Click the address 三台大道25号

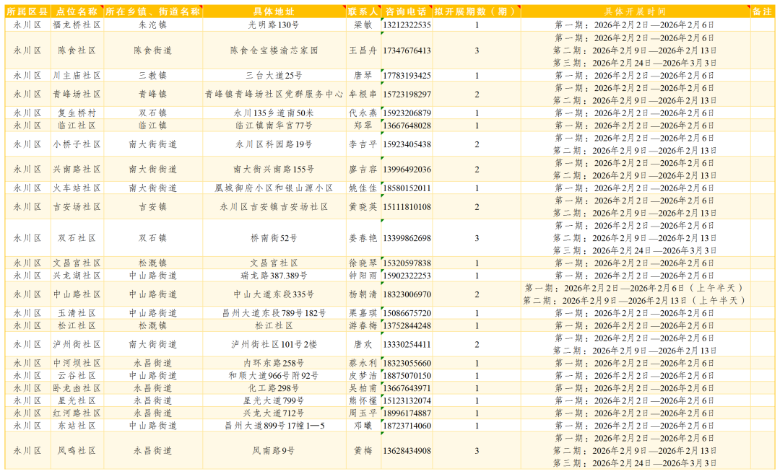[274, 76]
